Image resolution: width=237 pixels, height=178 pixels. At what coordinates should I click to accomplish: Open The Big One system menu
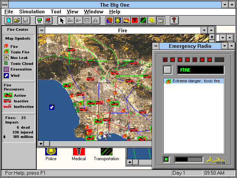coord(5,5)
